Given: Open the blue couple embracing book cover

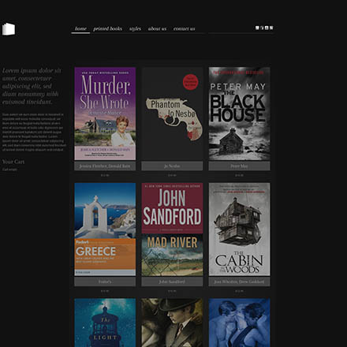Looking at the screenshot, I should 239,323.
